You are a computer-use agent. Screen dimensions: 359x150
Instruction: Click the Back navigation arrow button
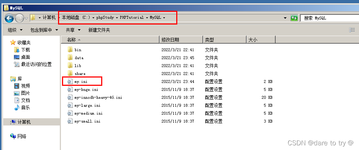tap(9, 18)
